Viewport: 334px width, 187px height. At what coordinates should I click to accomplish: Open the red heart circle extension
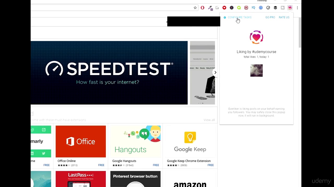point(224,8)
